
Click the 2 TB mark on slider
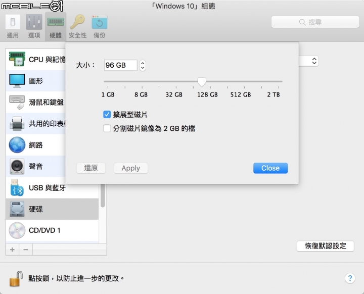point(274,94)
